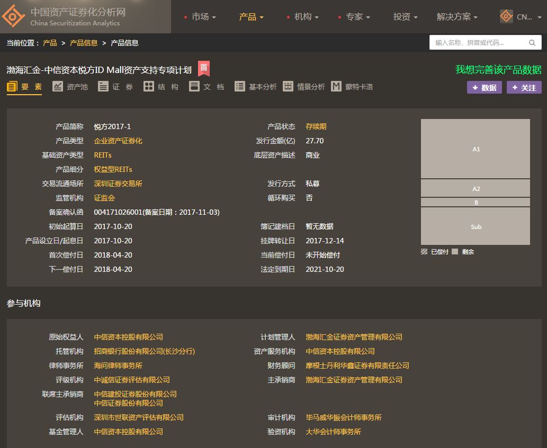547x448 pixels.
Task: Open 中信证券股份有限公司 link
Action: (128, 403)
